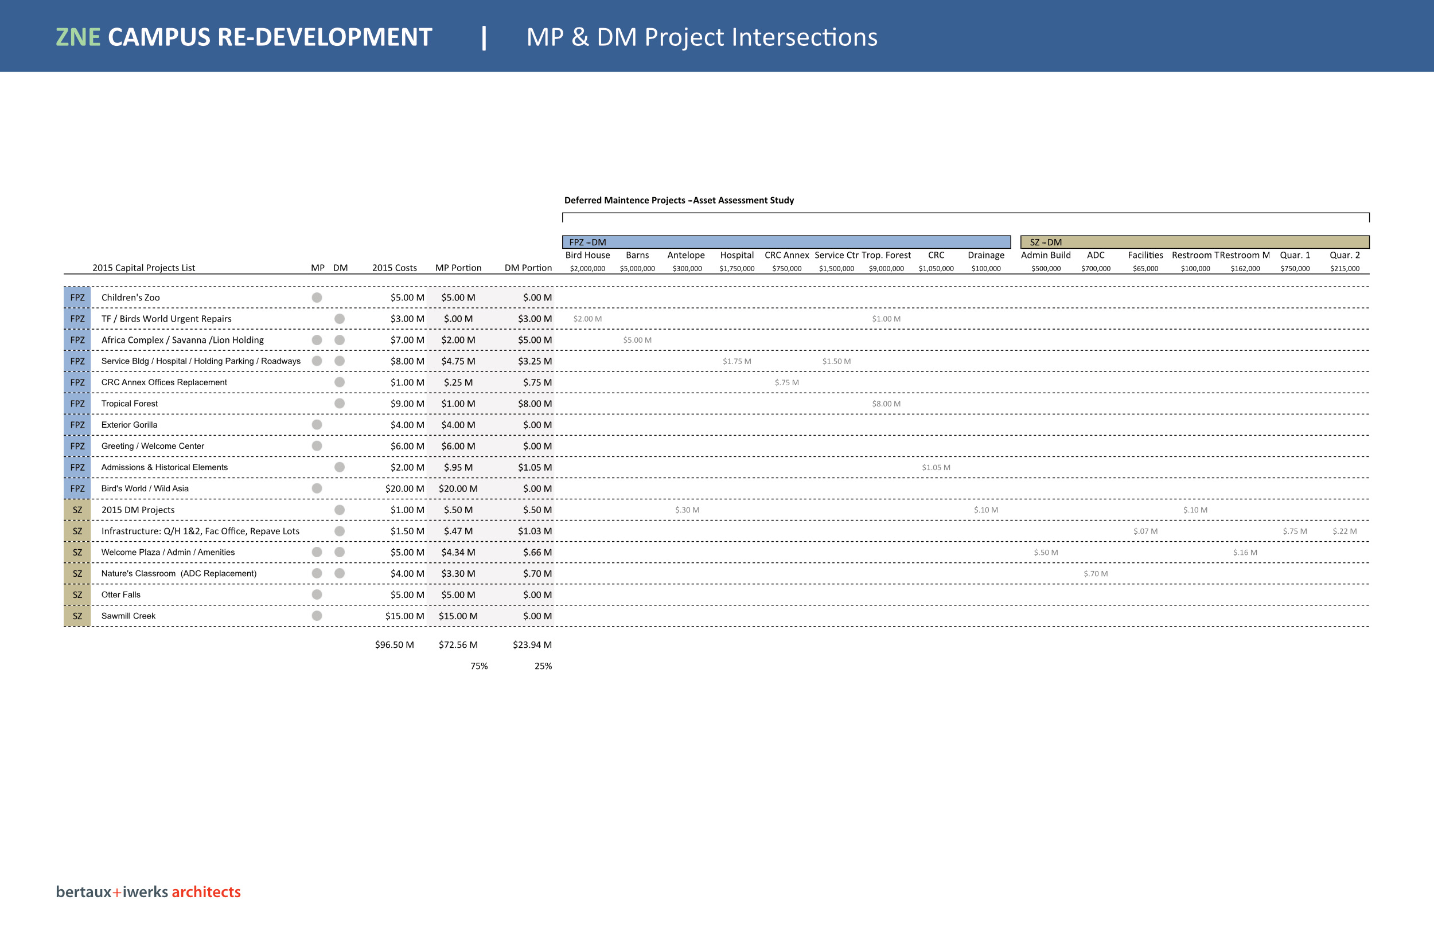Click the 'Facilities' column header

pos(1145,255)
